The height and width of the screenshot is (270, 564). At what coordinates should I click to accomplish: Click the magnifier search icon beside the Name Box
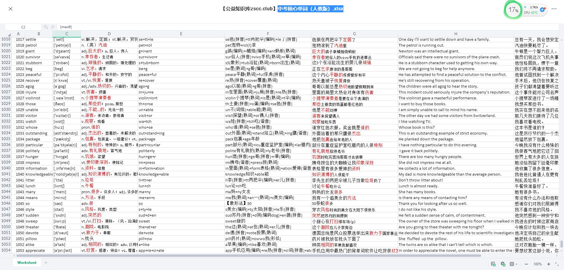point(46,27)
